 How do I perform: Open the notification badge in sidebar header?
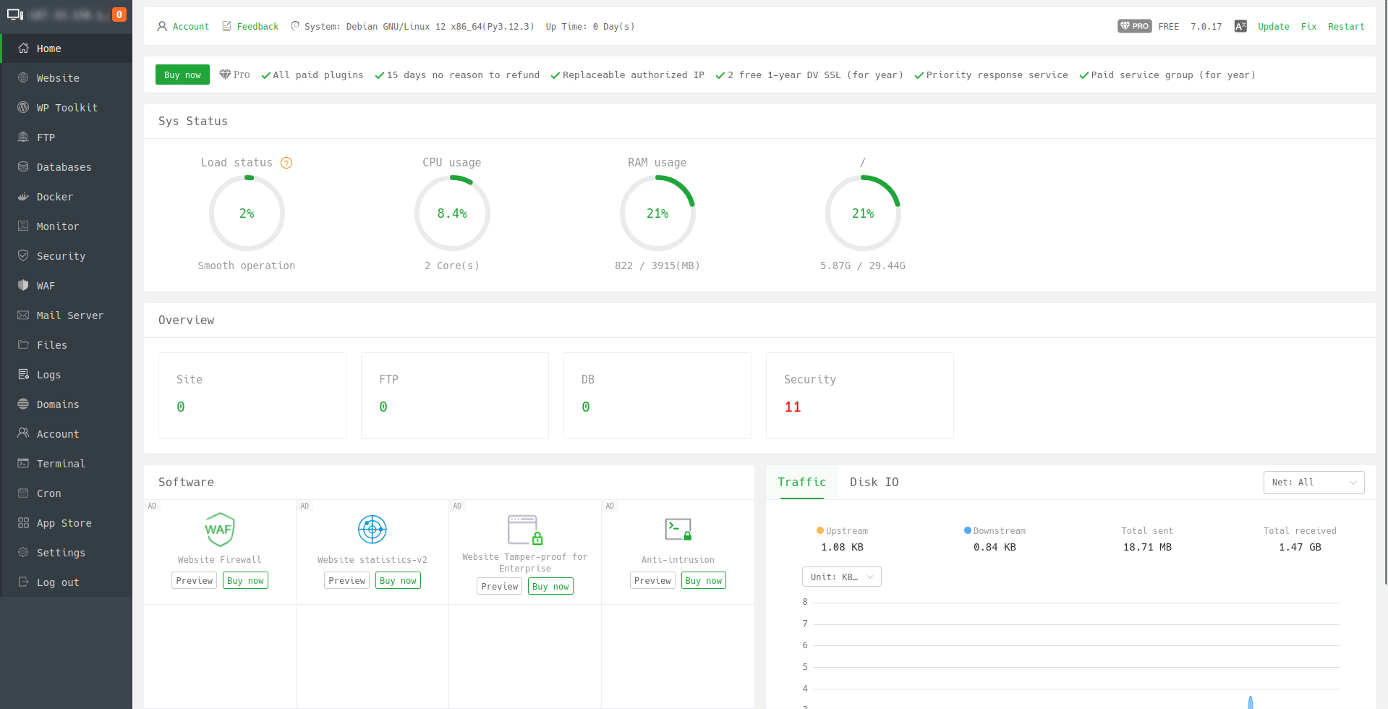click(119, 14)
